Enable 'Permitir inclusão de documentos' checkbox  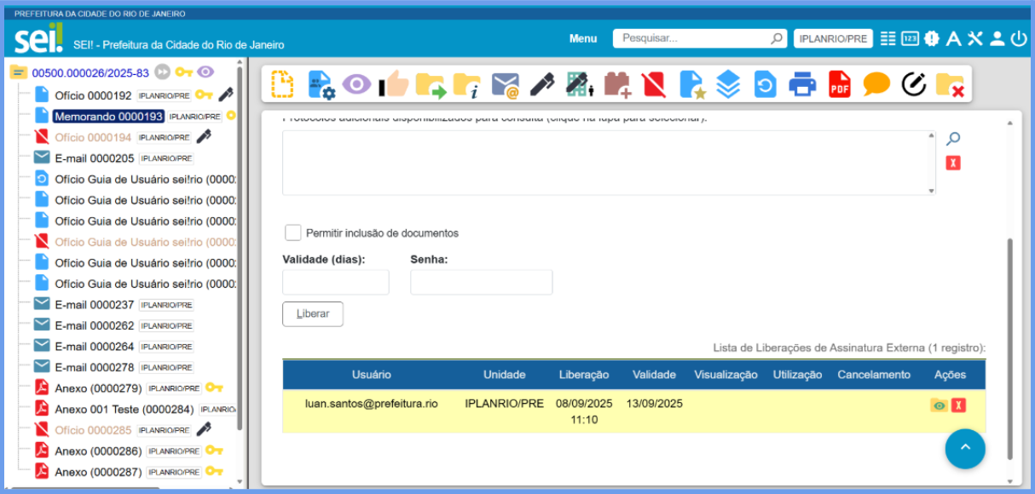point(293,233)
